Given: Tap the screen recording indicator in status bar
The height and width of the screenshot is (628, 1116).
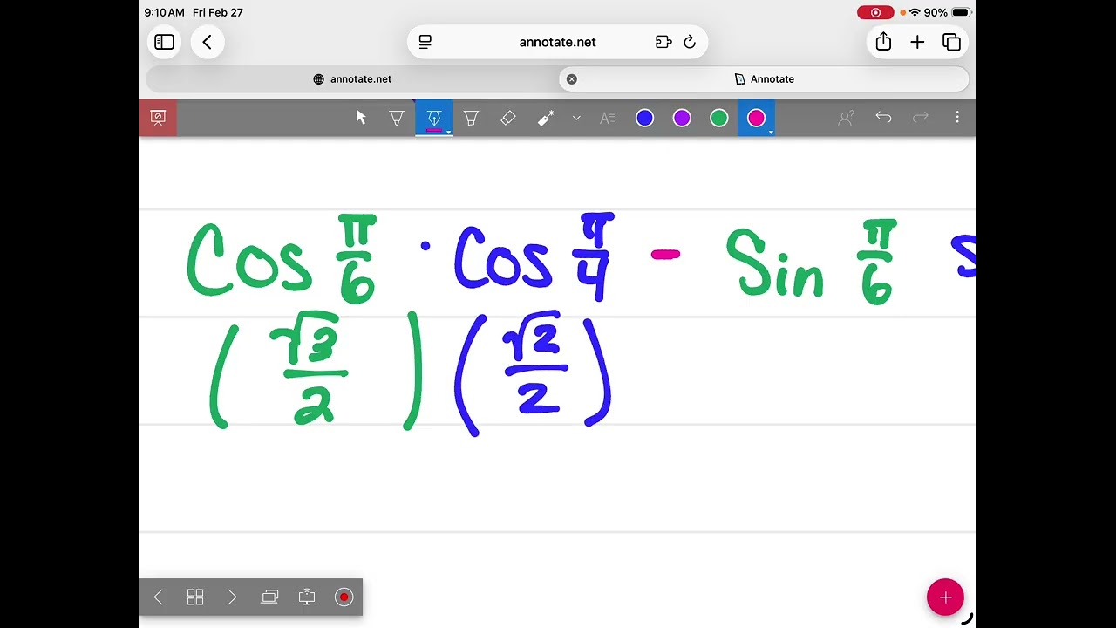Looking at the screenshot, I should click(875, 12).
